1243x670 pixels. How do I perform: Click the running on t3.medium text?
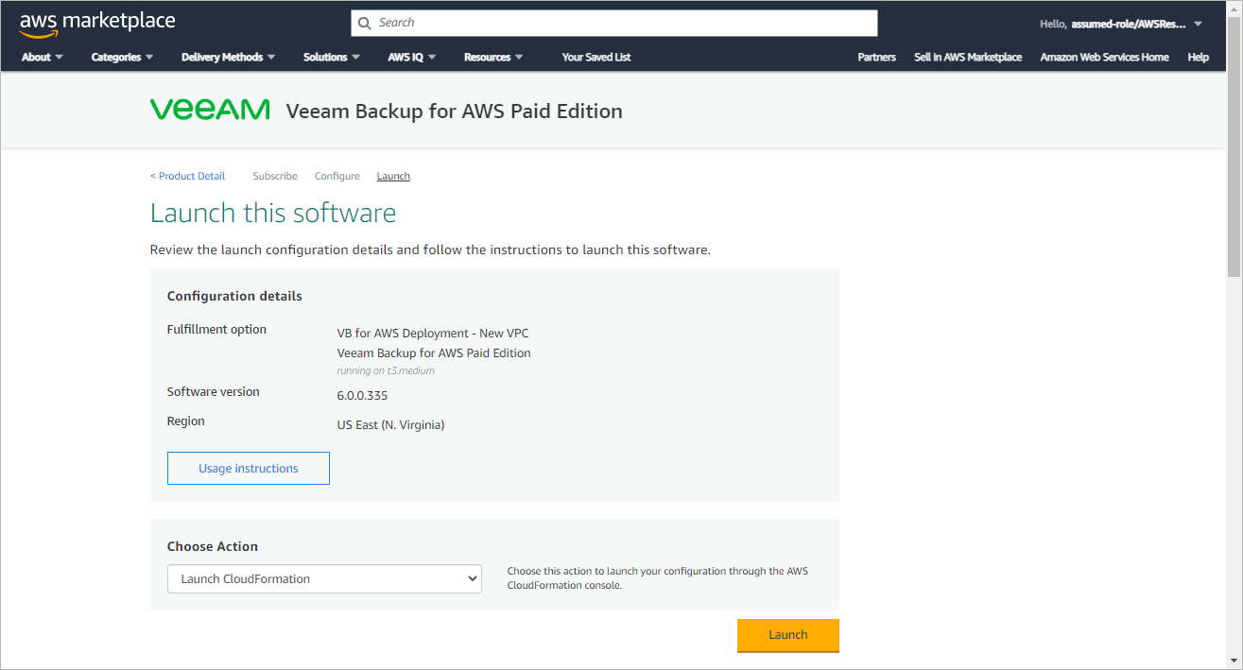coord(386,370)
